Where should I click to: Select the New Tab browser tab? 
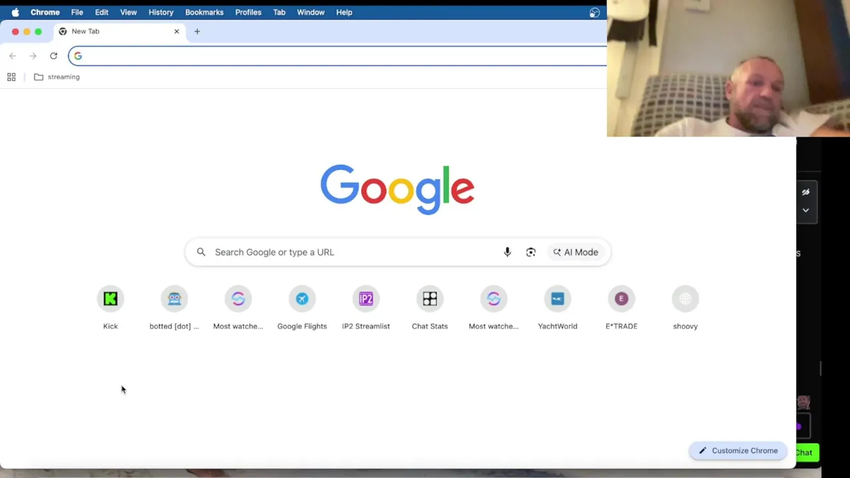pos(118,31)
